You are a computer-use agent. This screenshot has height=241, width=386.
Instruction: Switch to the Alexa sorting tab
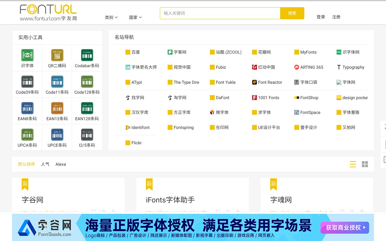[61, 164]
